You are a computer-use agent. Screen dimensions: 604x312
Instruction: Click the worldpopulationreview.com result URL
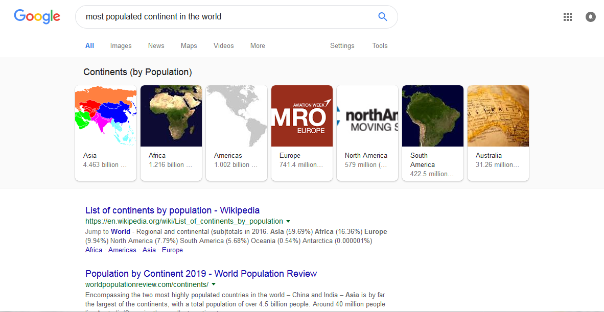click(x=147, y=285)
